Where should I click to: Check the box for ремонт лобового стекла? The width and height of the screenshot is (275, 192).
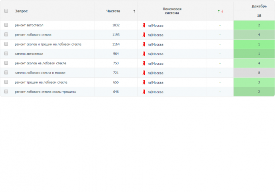pyautogui.click(x=6, y=34)
